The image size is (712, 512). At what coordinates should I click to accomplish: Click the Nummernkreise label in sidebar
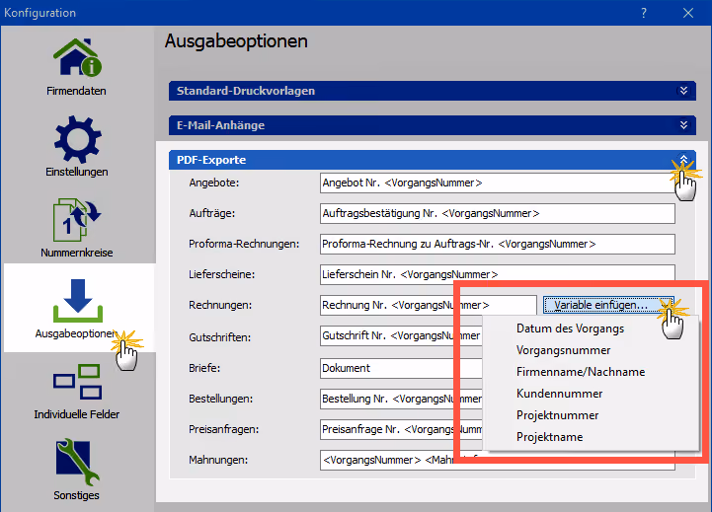point(77,253)
